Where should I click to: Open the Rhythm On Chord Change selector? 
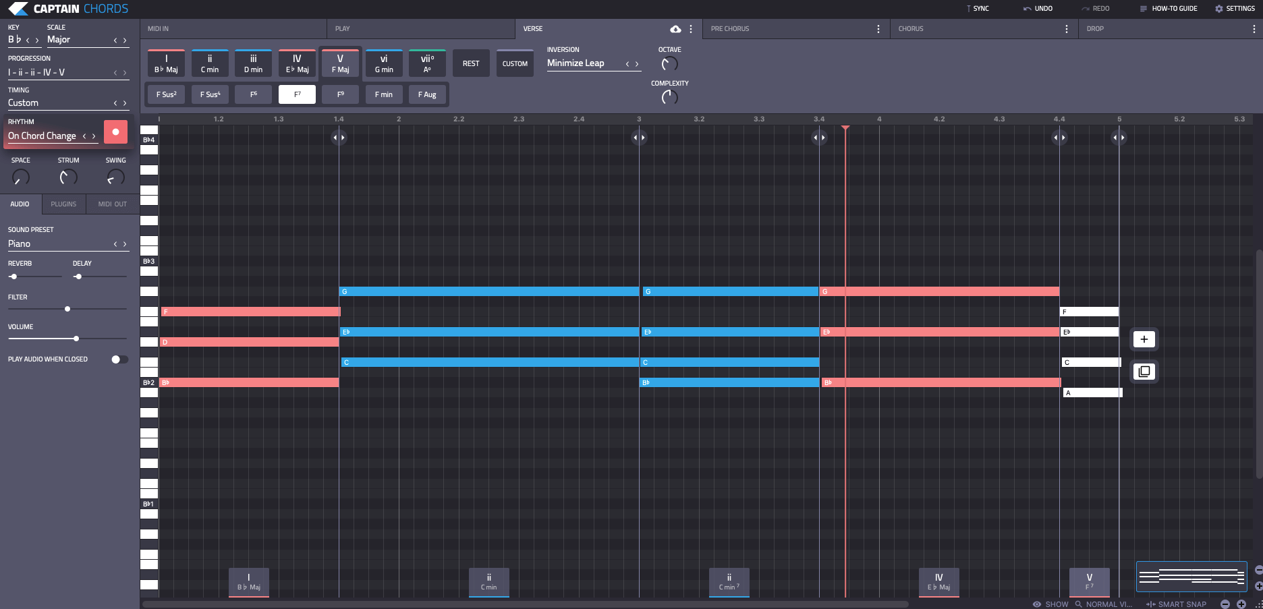pyautogui.click(x=53, y=136)
